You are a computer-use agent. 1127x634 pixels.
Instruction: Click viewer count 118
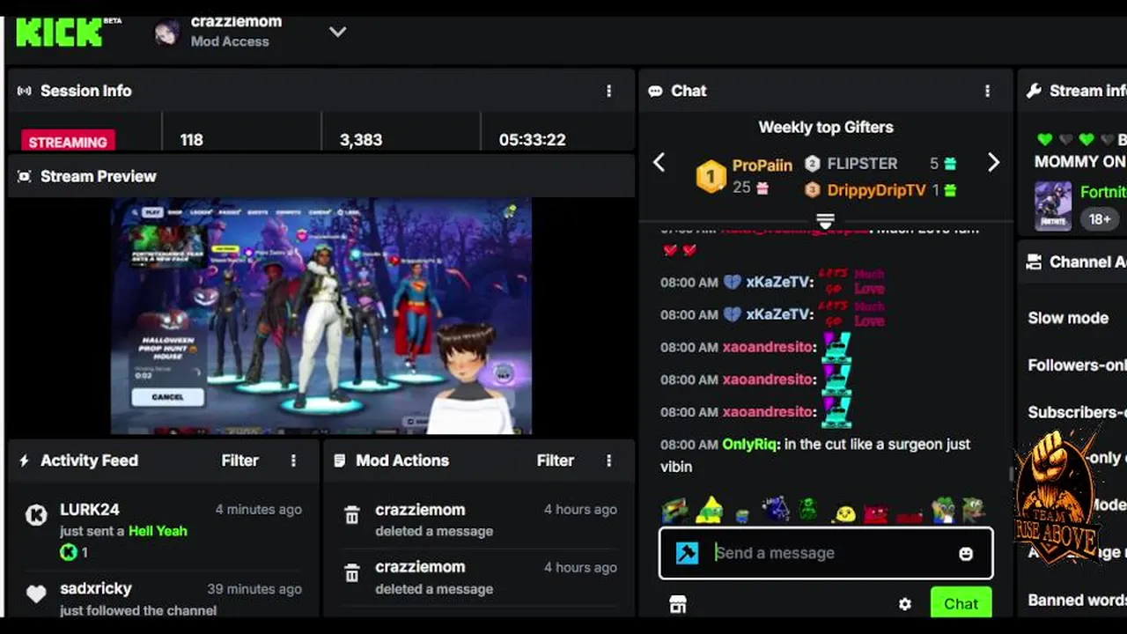191,140
